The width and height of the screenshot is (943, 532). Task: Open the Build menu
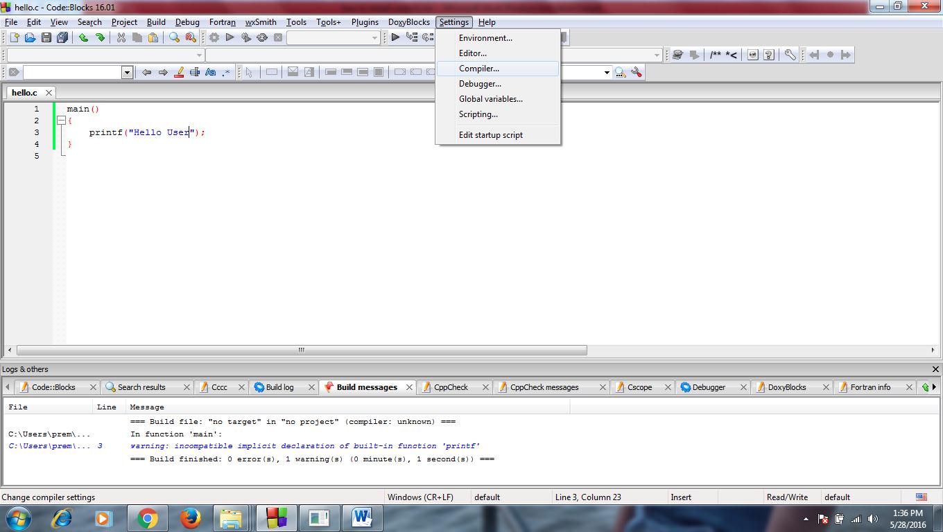(156, 22)
